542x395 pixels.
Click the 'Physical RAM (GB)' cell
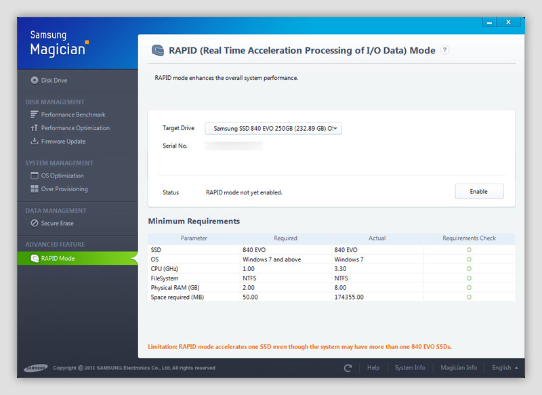pos(194,287)
